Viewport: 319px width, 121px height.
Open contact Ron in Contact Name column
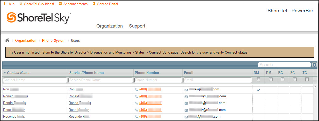pyautogui.click(x=11, y=89)
